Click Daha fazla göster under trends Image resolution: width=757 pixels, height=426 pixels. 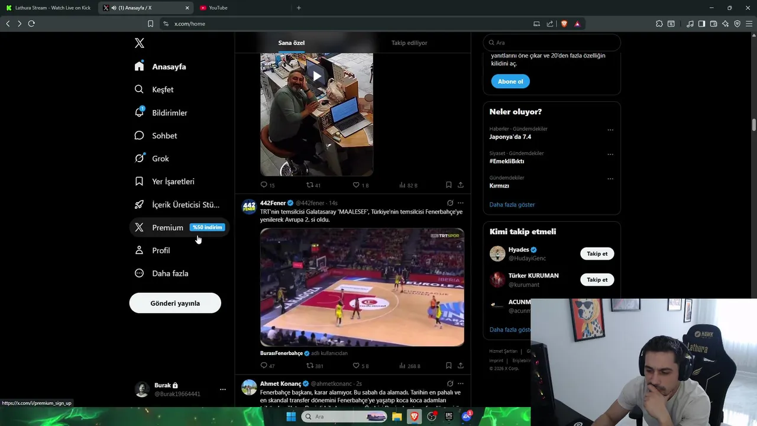512,205
